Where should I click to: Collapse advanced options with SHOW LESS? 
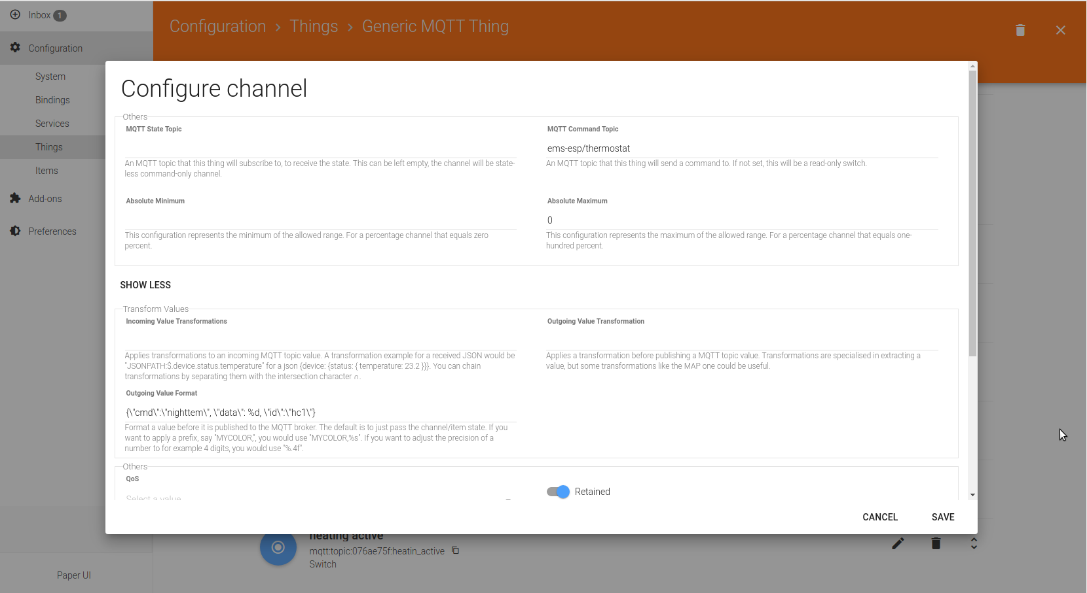[145, 285]
